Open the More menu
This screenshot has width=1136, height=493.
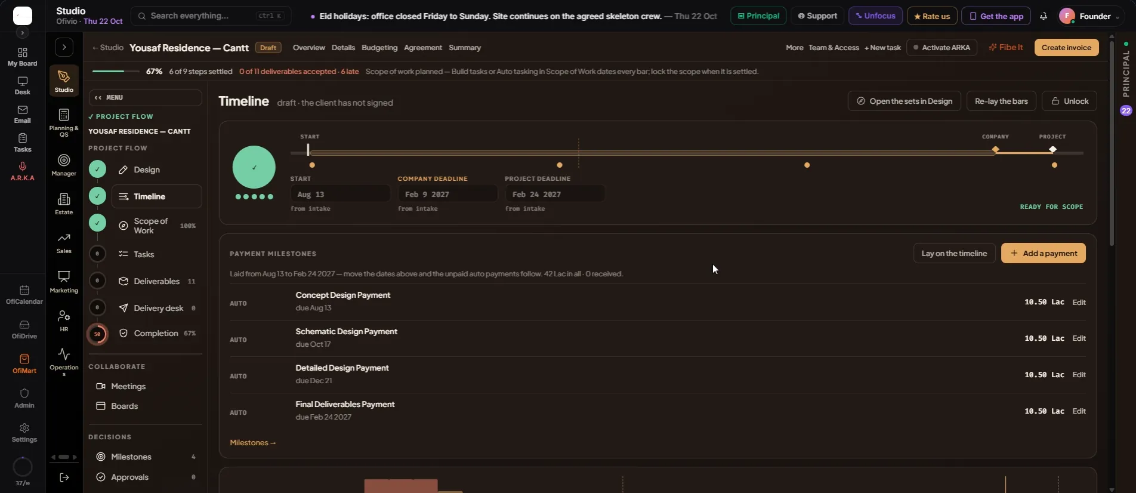pyautogui.click(x=794, y=48)
